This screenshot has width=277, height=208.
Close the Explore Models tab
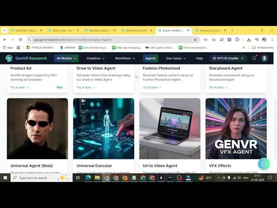(x=188, y=30)
